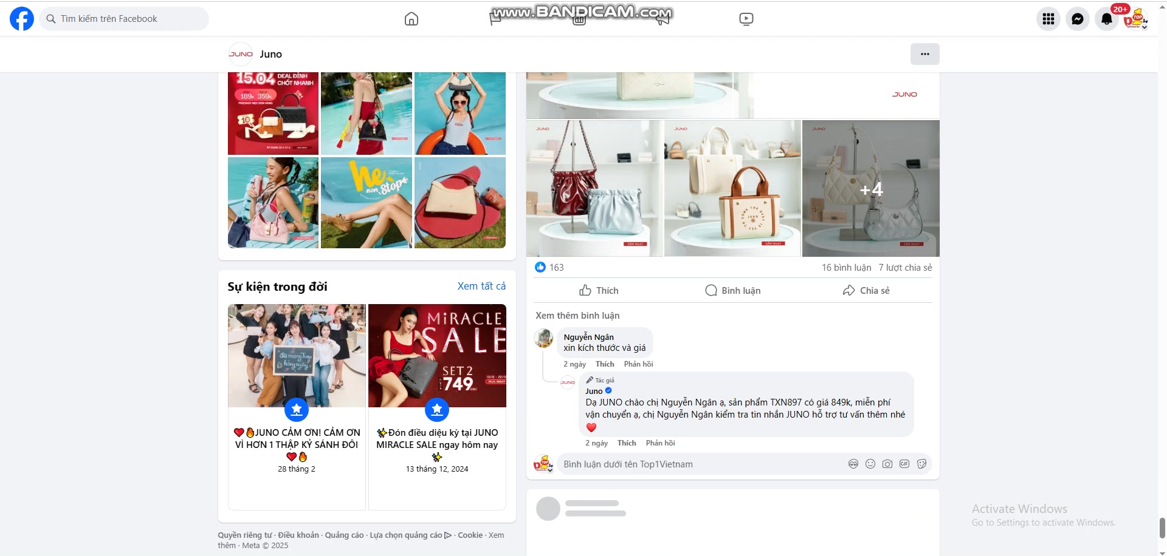Image resolution: width=1167 pixels, height=556 pixels.
Task: Open the notifications bell
Action: click(1107, 19)
